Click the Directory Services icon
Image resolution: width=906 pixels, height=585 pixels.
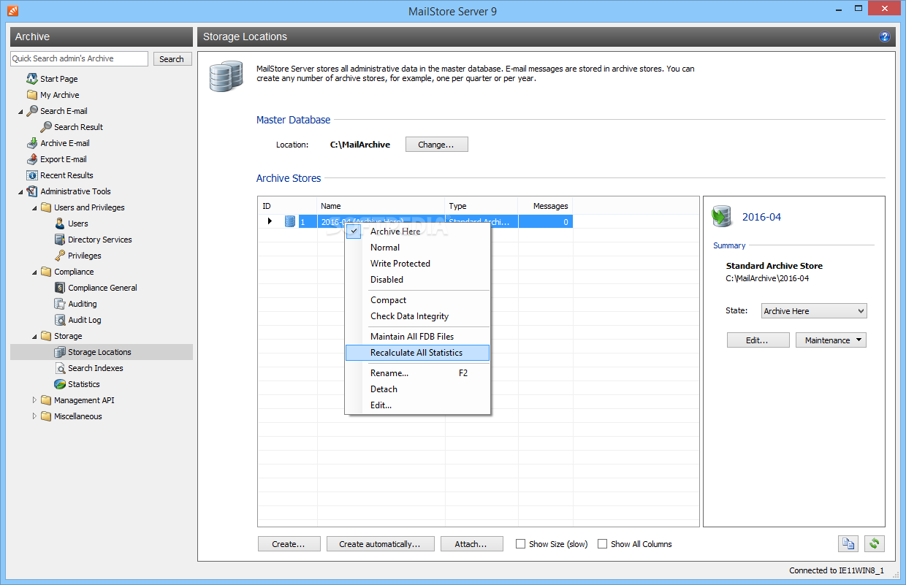click(60, 240)
